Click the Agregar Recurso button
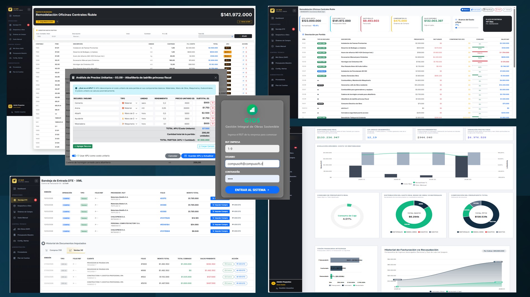 tap(83, 146)
